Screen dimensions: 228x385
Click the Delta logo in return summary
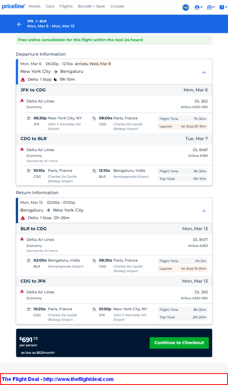[23, 218]
